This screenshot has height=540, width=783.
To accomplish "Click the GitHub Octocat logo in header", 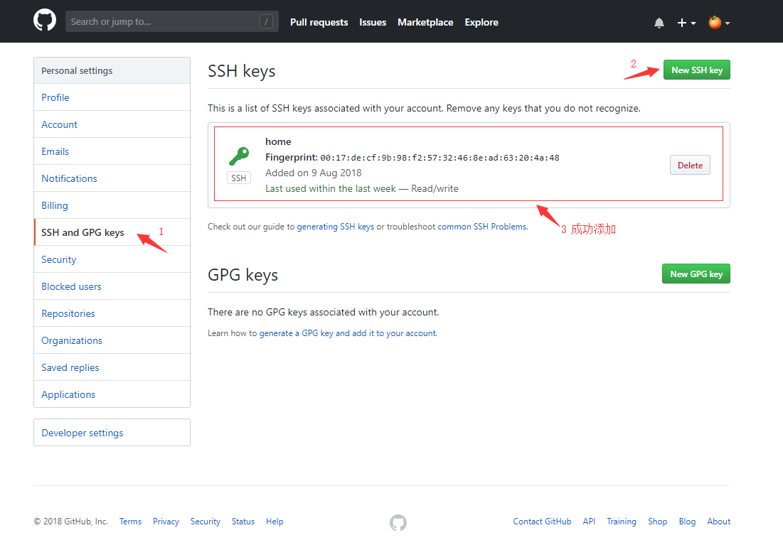I will pyautogui.click(x=45, y=21).
